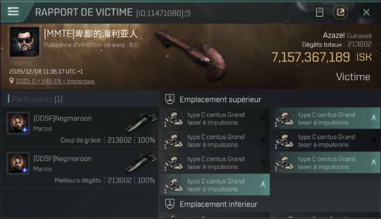
Task: Close the victim report window
Action: pyautogui.click(x=366, y=12)
